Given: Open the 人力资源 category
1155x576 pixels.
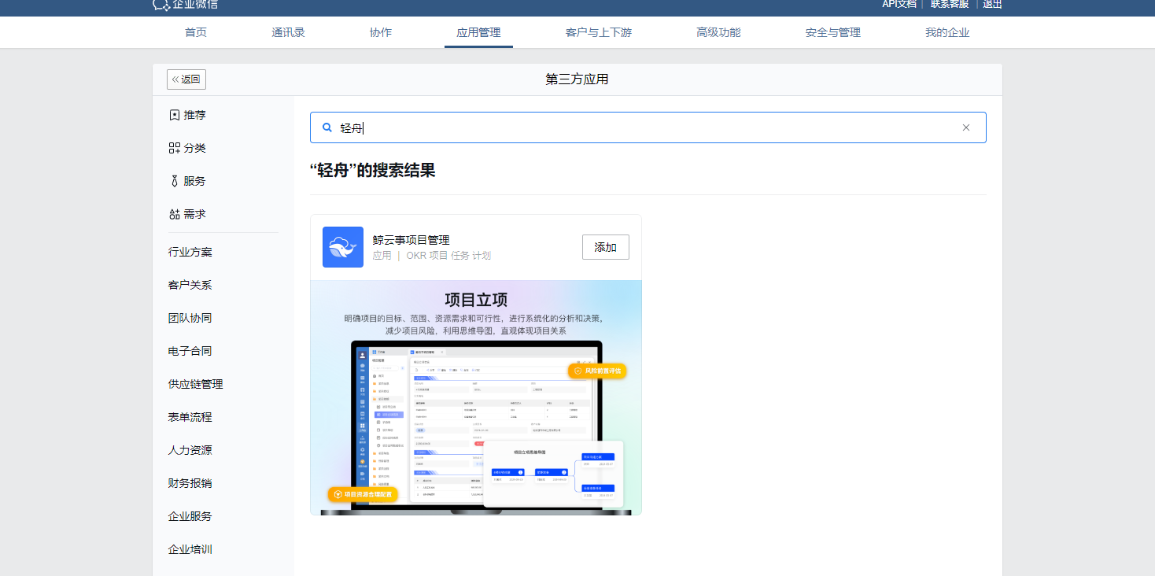Looking at the screenshot, I should 190,450.
